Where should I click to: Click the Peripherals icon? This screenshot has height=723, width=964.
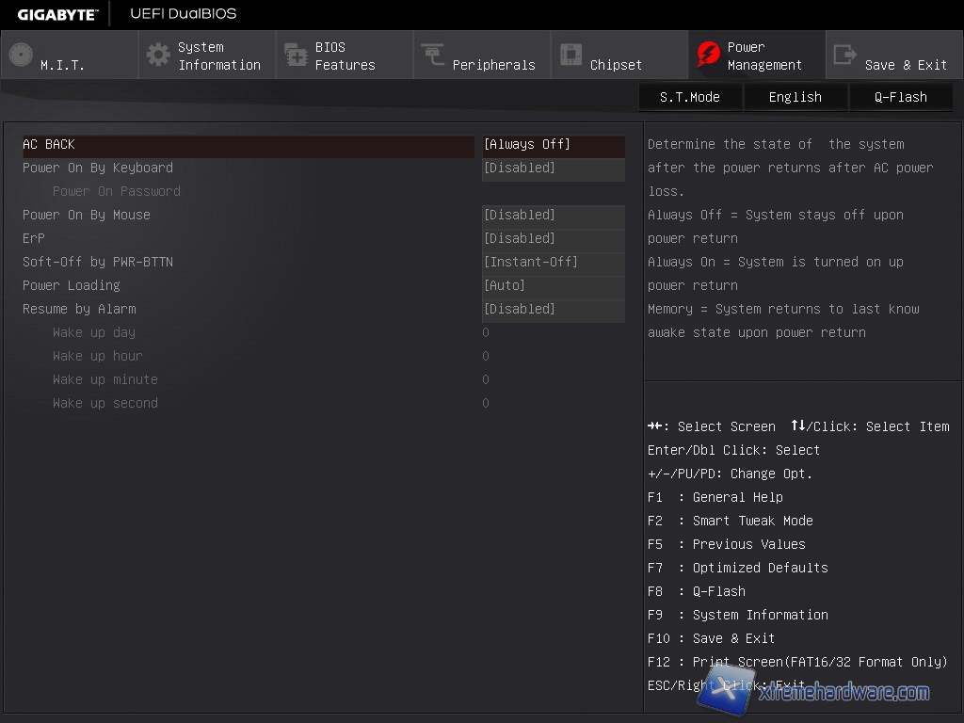click(433, 55)
